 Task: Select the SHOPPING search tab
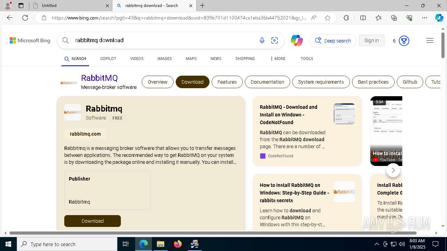245,59
